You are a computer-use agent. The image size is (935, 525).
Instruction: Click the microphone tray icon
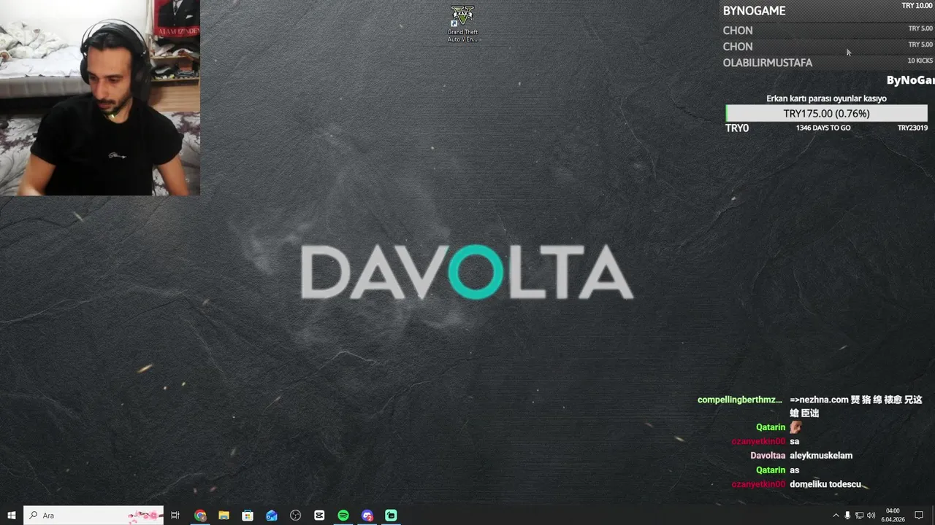847,516
